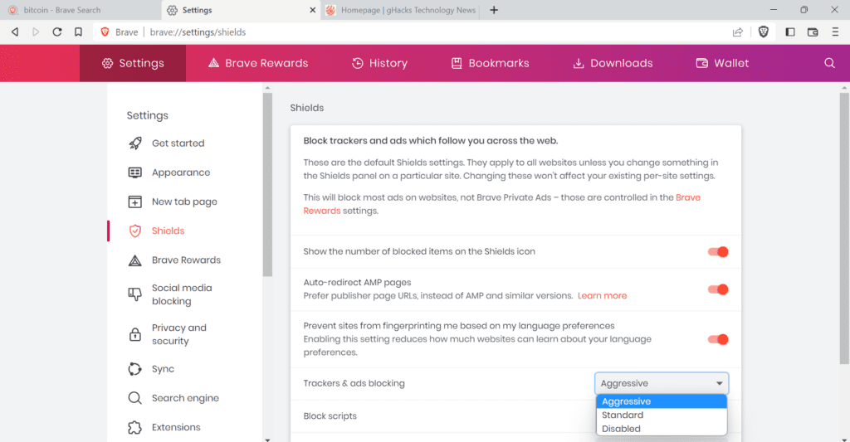This screenshot has height=442, width=850.
Task: Switch to gHacks Technology News tab
Action: [401, 10]
